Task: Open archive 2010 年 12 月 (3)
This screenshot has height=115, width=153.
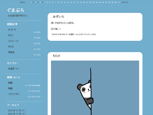Action: [x=17, y=110]
